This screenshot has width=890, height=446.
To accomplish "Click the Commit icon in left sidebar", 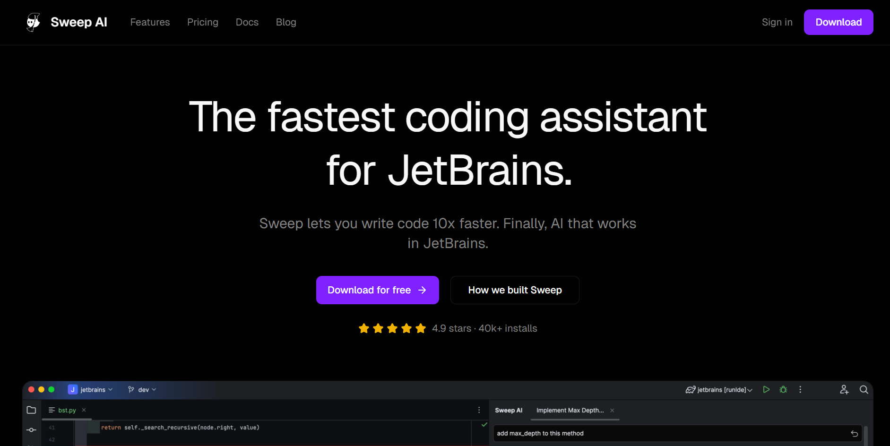I will (31, 430).
